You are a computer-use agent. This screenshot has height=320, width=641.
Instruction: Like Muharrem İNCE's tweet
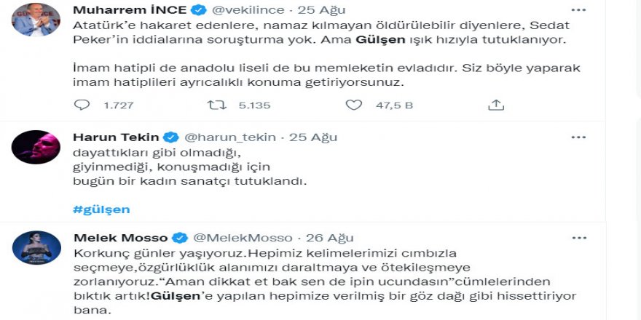click(354, 105)
